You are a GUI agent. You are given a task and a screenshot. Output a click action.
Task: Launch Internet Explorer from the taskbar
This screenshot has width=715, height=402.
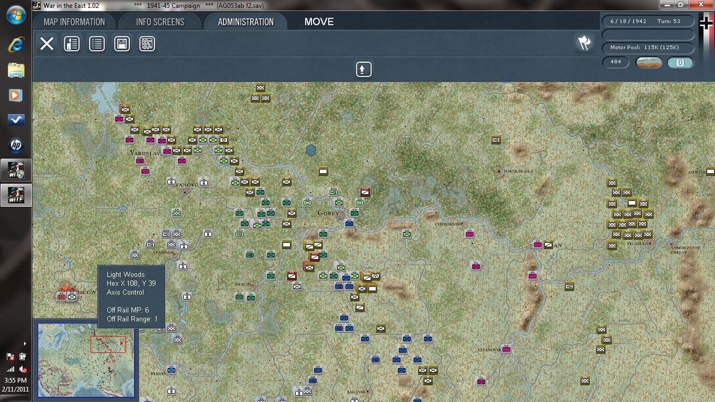[16, 45]
